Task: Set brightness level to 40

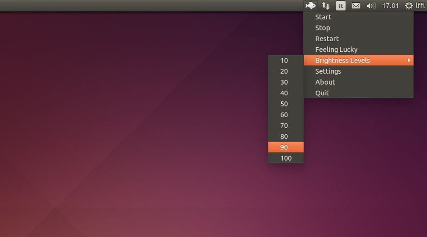Action: point(285,93)
